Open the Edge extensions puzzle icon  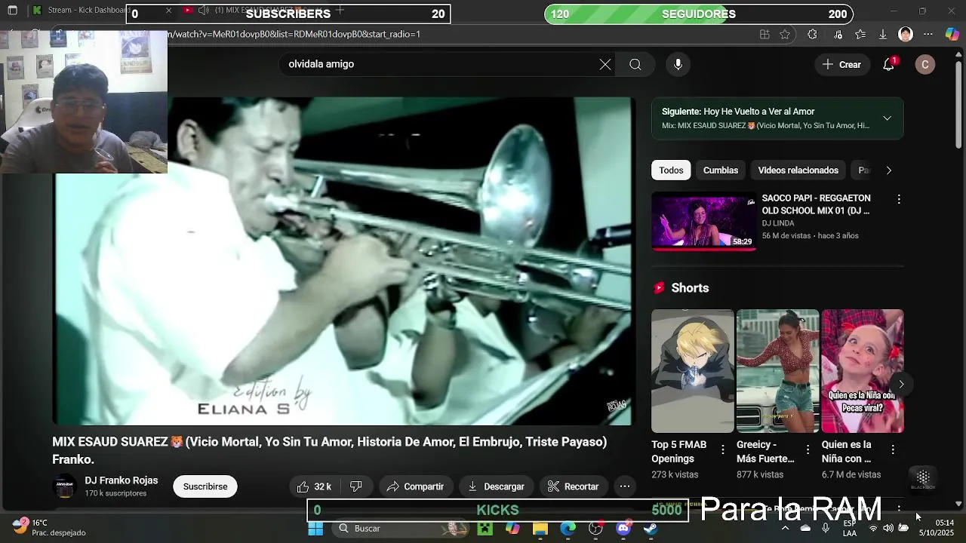point(812,34)
